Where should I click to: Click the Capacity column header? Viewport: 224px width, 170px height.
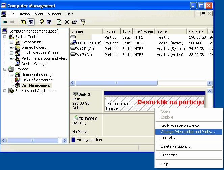pyautogui.click(x=196, y=31)
